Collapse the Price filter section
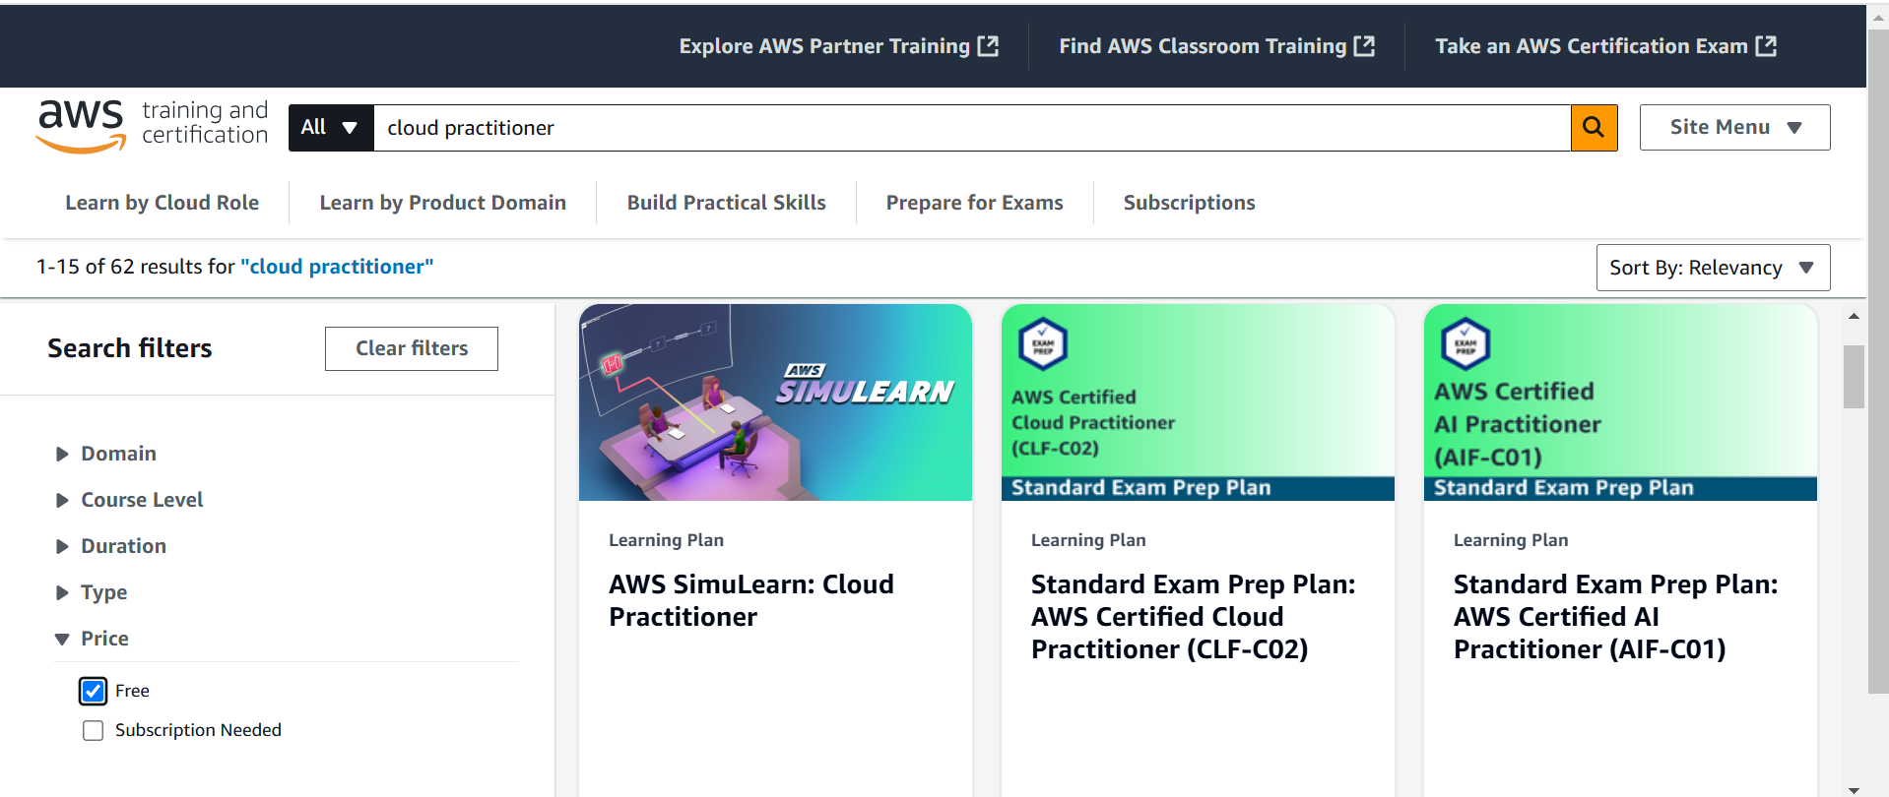Image resolution: width=1889 pixels, height=797 pixels. coord(92,639)
